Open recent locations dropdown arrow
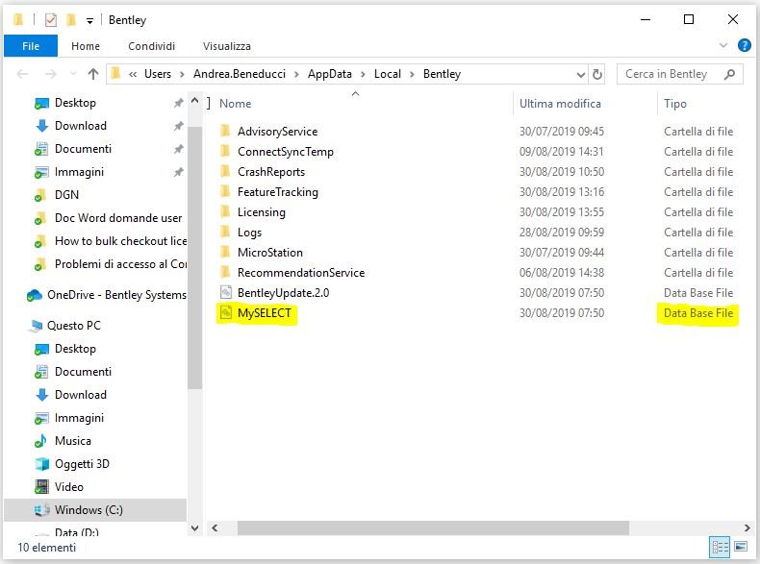The height and width of the screenshot is (564, 760). click(73, 74)
